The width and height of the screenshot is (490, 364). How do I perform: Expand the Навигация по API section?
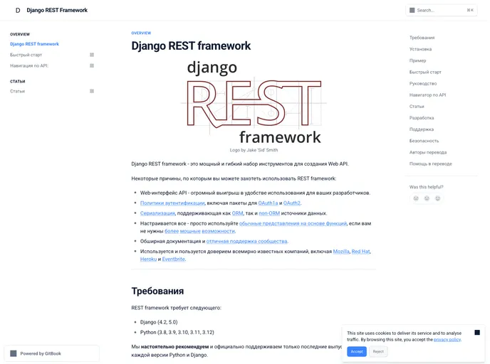tap(92, 66)
